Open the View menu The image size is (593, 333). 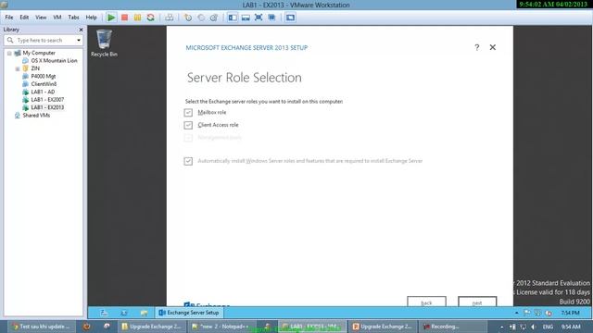point(41,18)
